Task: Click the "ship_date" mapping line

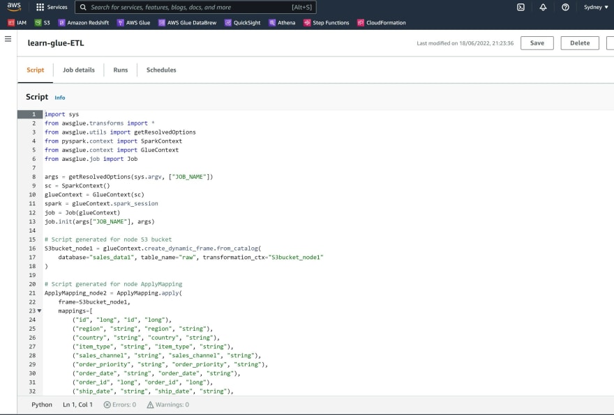Action: (x=153, y=391)
